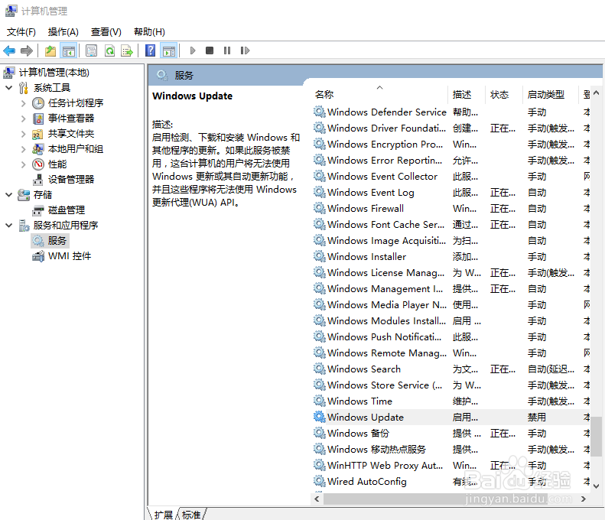Switch to the 扩展 tab
The image size is (605, 520).
163,515
